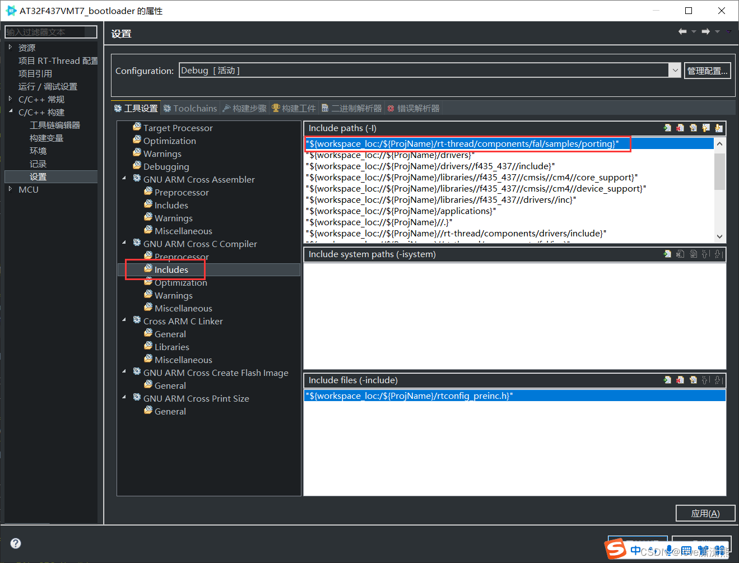Select 运行 / 调试设置 in sidebar
Screen dimensions: 739x563
pyautogui.click(x=48, y=86)
